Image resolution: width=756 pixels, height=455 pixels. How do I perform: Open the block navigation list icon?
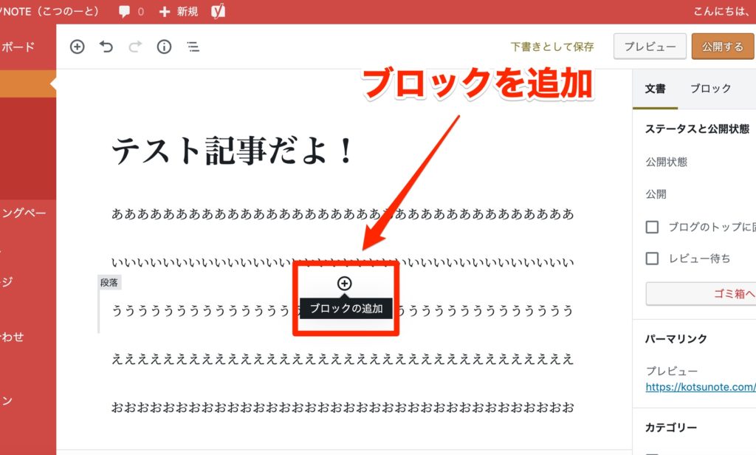193,47
